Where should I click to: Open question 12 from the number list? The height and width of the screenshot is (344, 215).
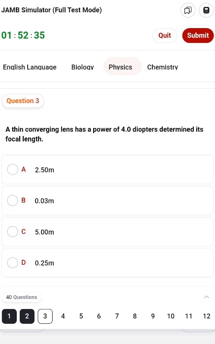pos(207,316)
